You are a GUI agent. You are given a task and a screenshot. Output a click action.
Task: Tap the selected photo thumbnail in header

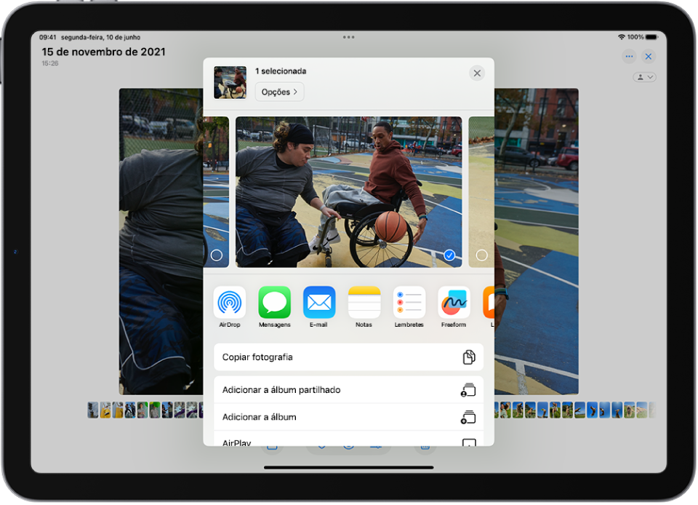pyautogui.click(x=230, y=82)
